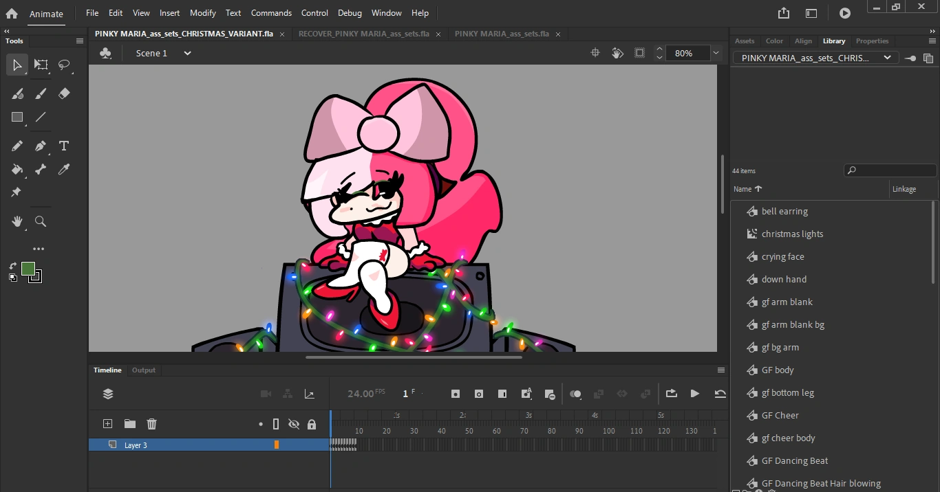Viewport: 940px width, 492px height.
Task: Activate the Text tool
Action: [63, 146]
